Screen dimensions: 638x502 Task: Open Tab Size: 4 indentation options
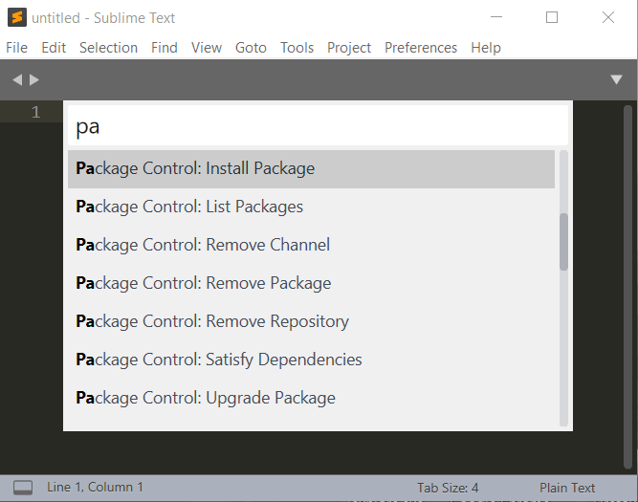tap(448, 488)
